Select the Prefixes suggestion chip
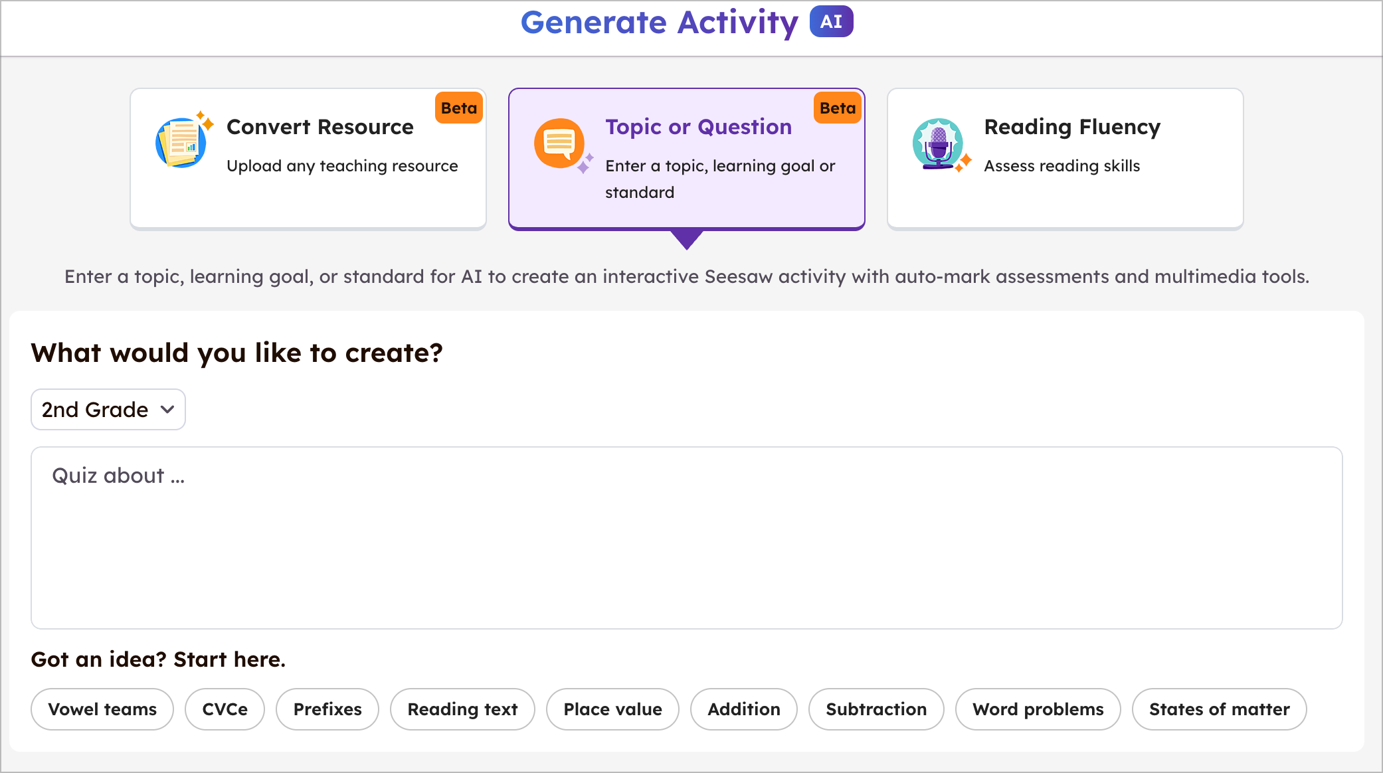This screenshot has width=1383, height=773. click(x=327, y=709)
